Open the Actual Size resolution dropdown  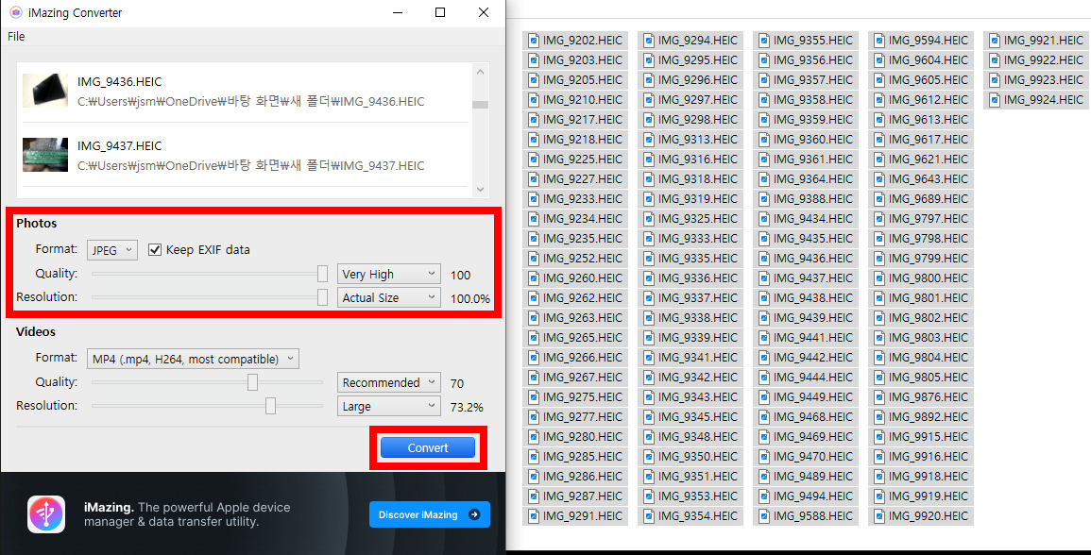coord(388,297)
